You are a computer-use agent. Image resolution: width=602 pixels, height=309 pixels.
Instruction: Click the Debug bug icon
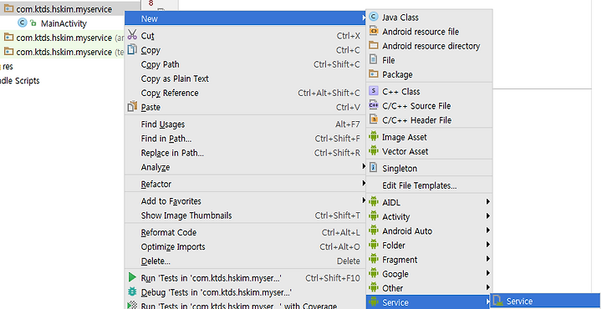click(x=132, y=291)
